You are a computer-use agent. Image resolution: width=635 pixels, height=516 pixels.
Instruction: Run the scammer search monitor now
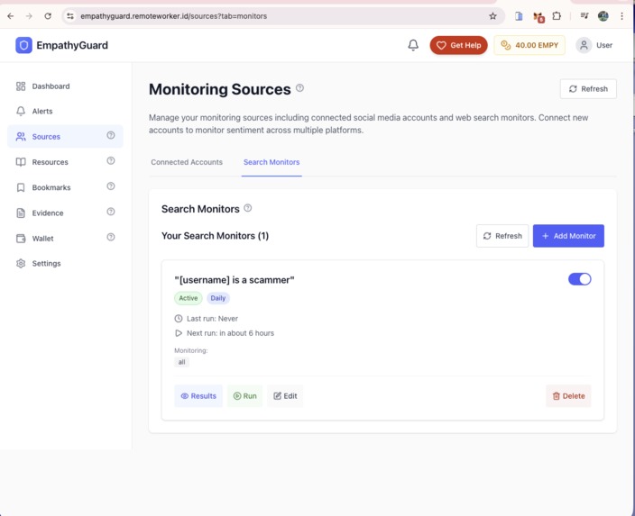(245, 396)
